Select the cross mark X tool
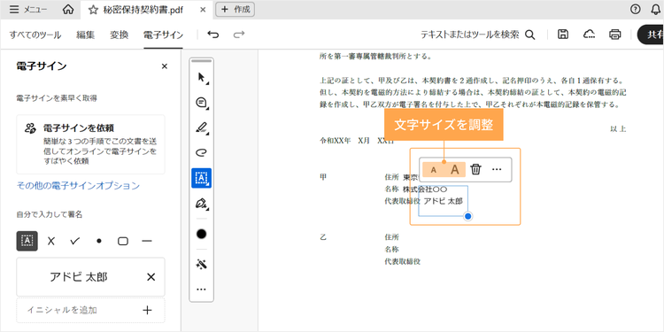This screenshot has width=664, height=332. (51, 241)
